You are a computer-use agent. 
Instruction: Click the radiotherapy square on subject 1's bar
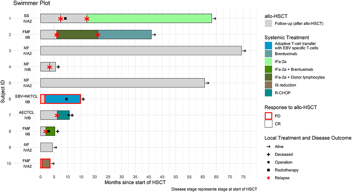tap(65, 19)
